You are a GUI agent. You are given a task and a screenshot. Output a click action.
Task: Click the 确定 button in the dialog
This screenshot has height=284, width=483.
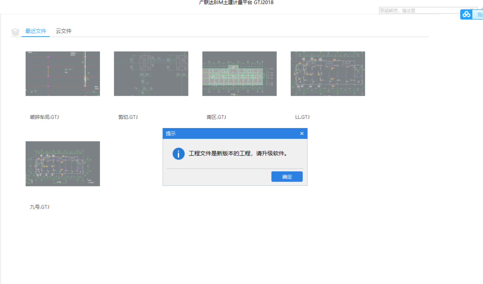click(x=287, y=176)
